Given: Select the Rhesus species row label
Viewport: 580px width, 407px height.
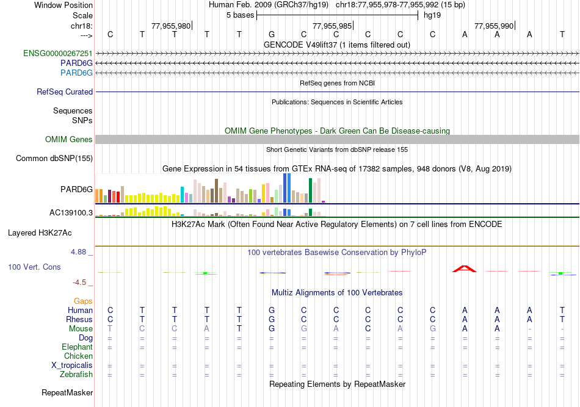Looking at the screenshot, I should [79, 319].
